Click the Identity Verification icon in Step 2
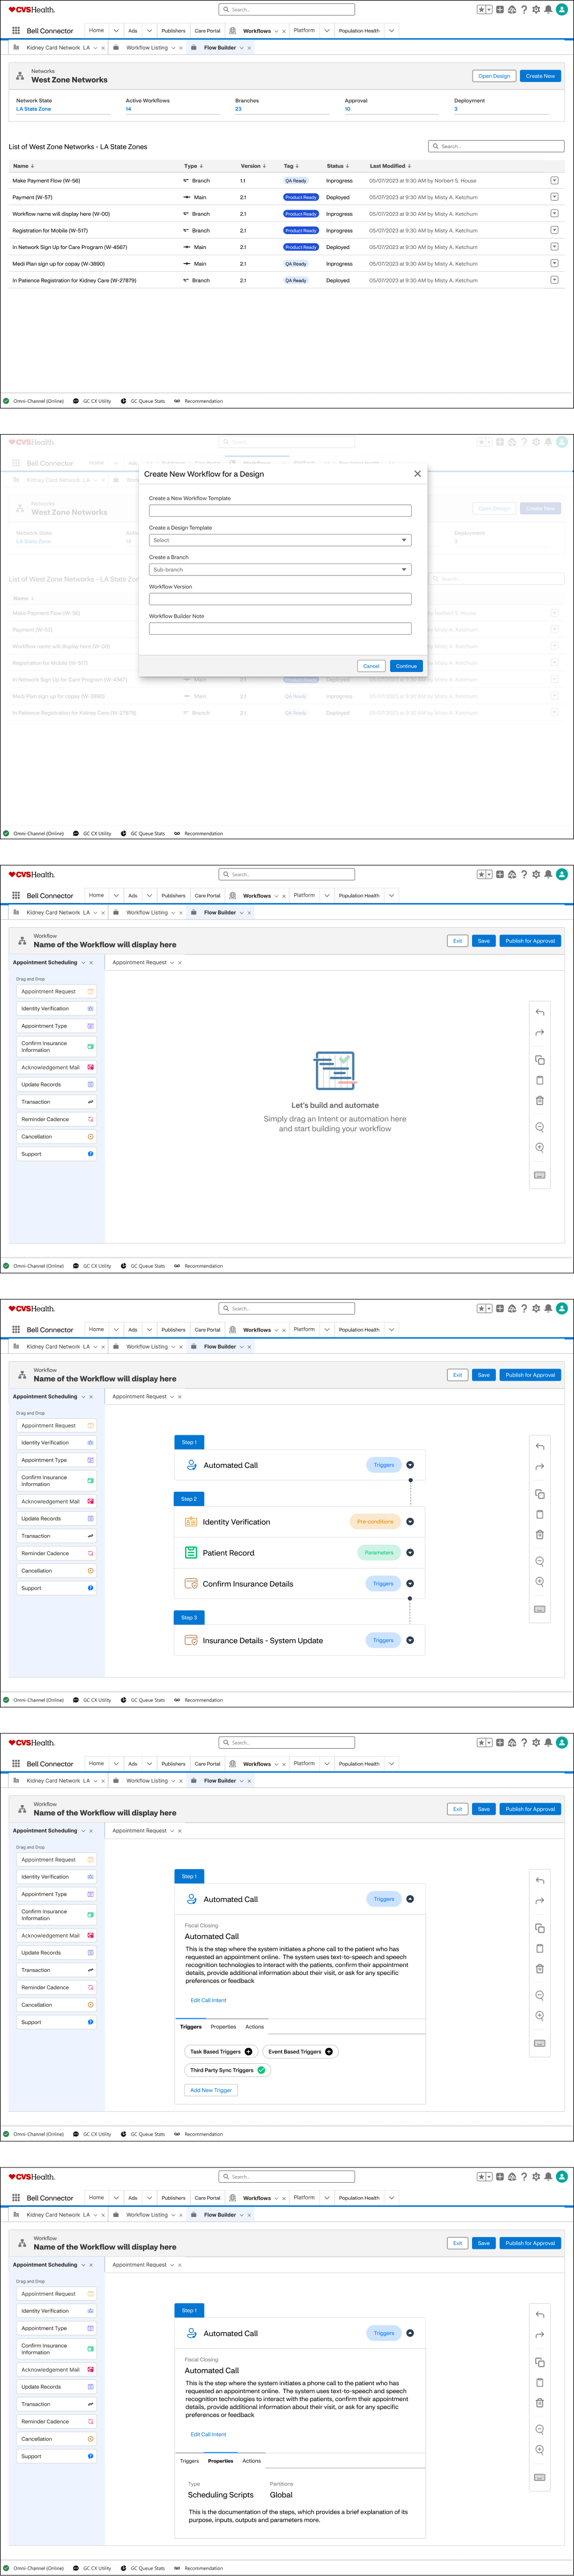574x2576 pixels. click(191, 1522)
